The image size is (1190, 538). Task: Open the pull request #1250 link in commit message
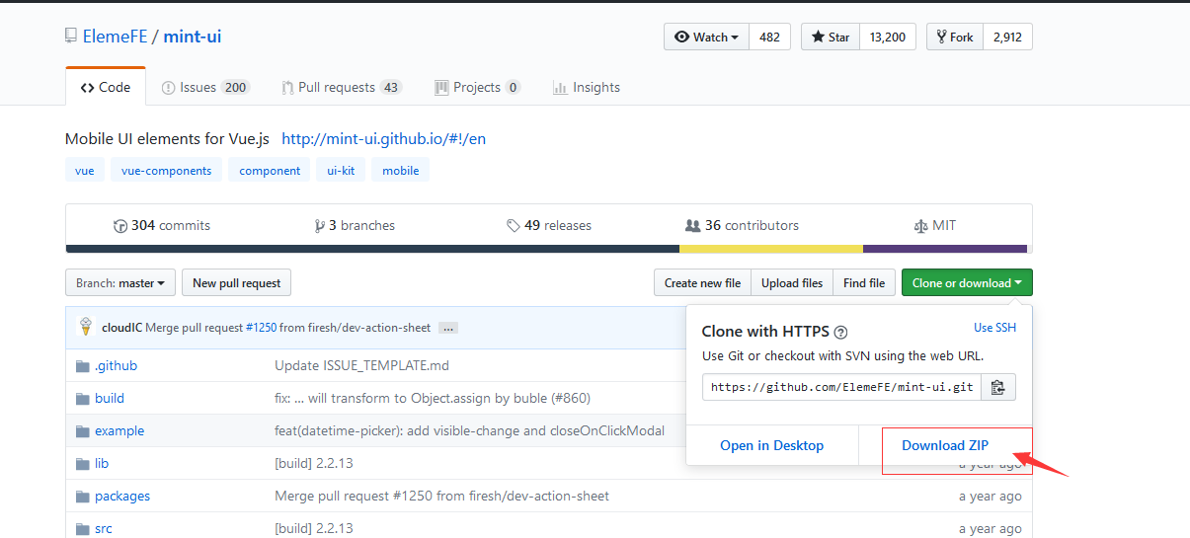pos(261,328)
